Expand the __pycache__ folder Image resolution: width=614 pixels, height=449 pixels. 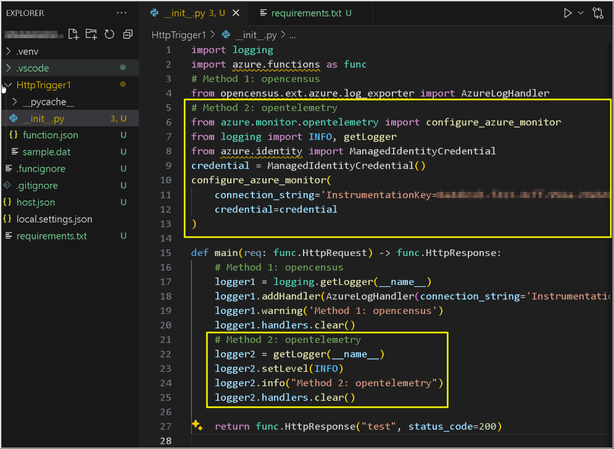coord(15,102)
